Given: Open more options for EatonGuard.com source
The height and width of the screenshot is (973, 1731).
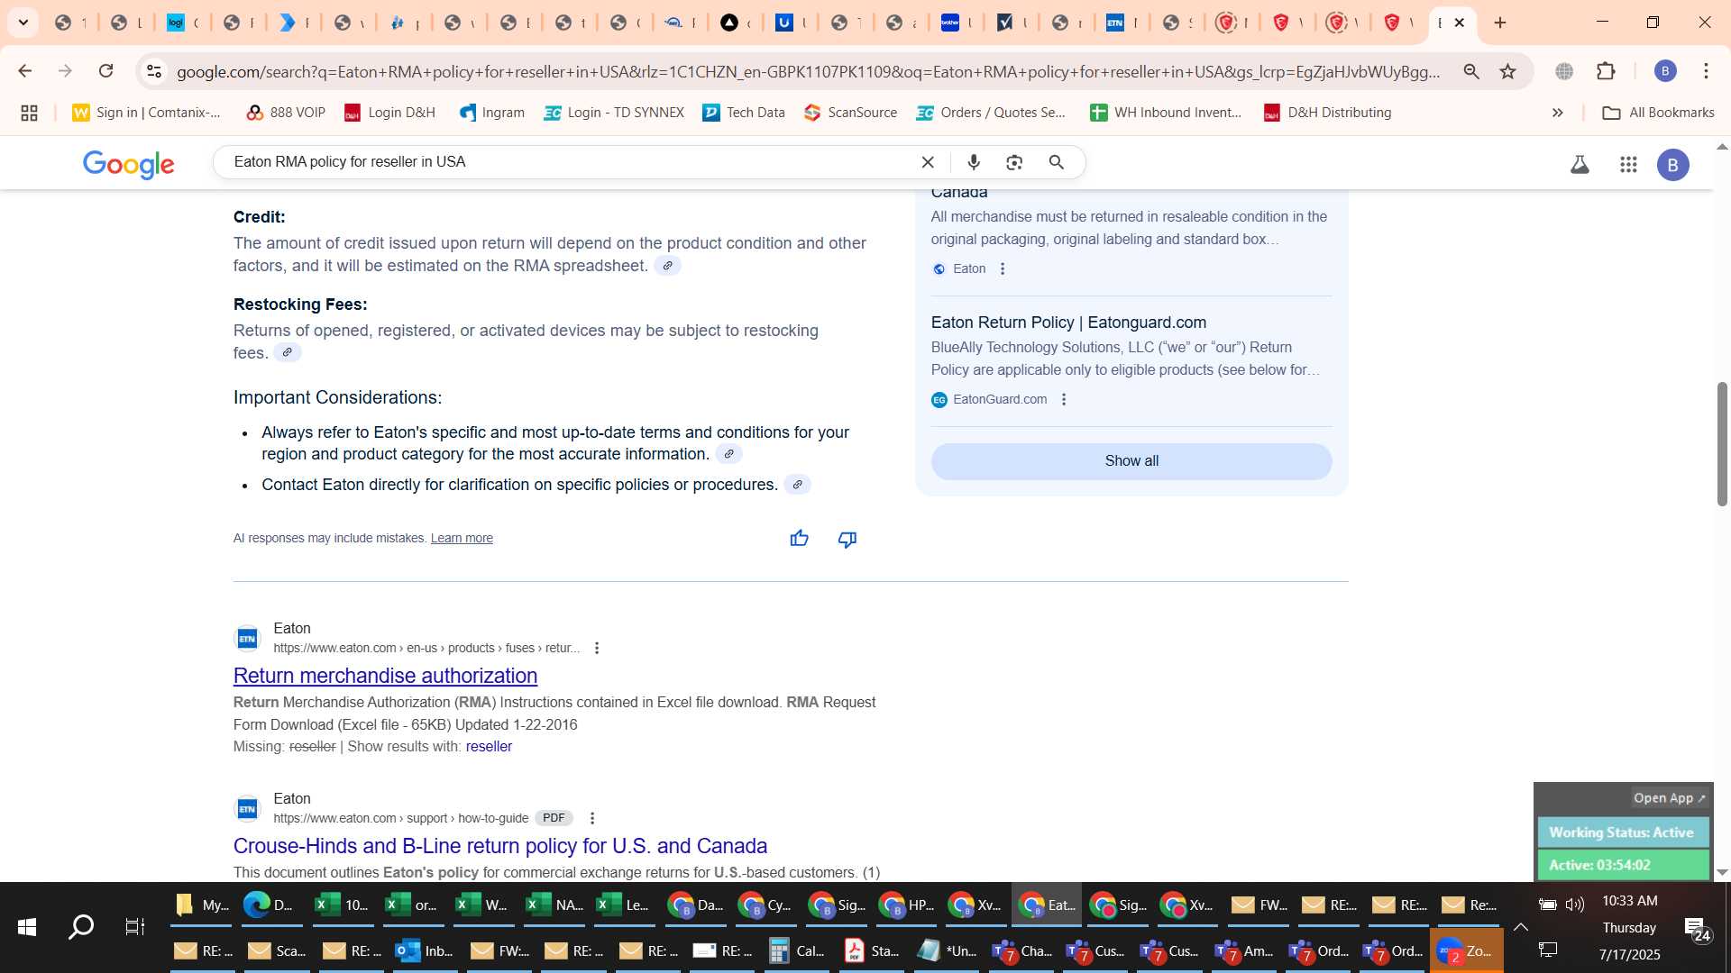Looking at the screenshot, I should coord(1064,400).
